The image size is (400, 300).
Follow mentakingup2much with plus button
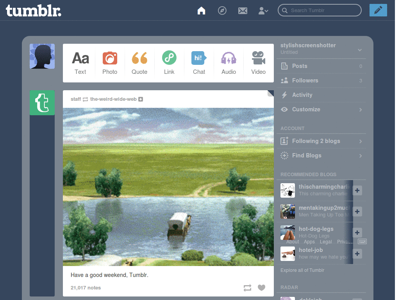tap(357, 211)
